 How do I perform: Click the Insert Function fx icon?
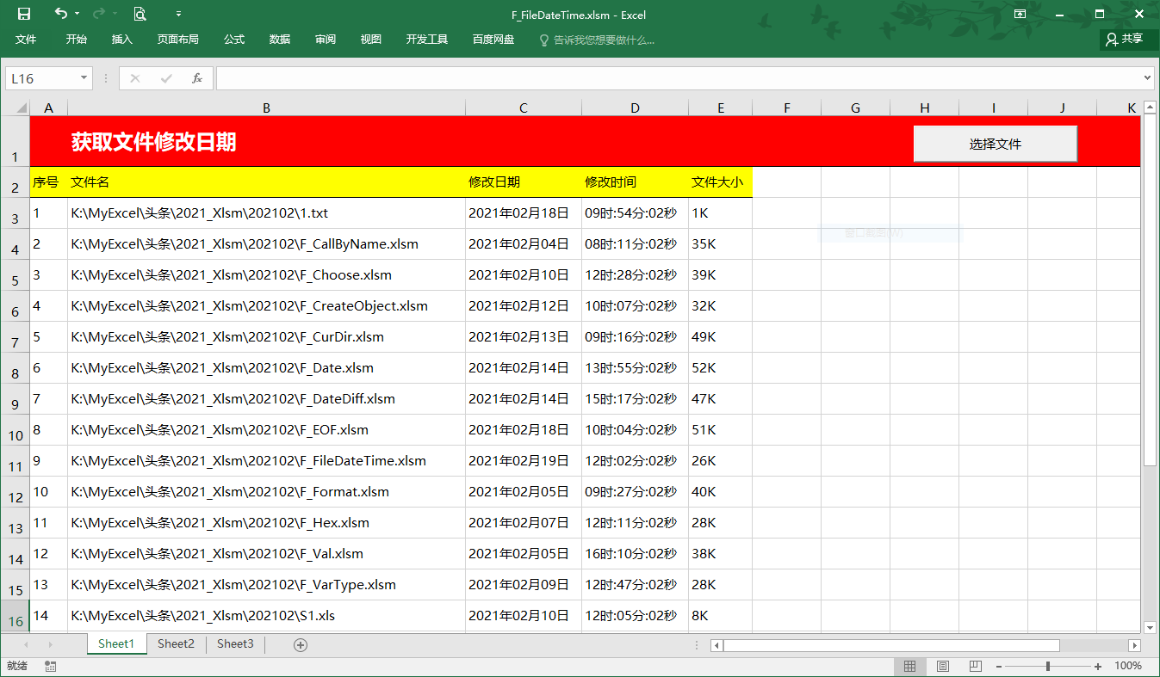pyautogui.click(x=197, y=78)
